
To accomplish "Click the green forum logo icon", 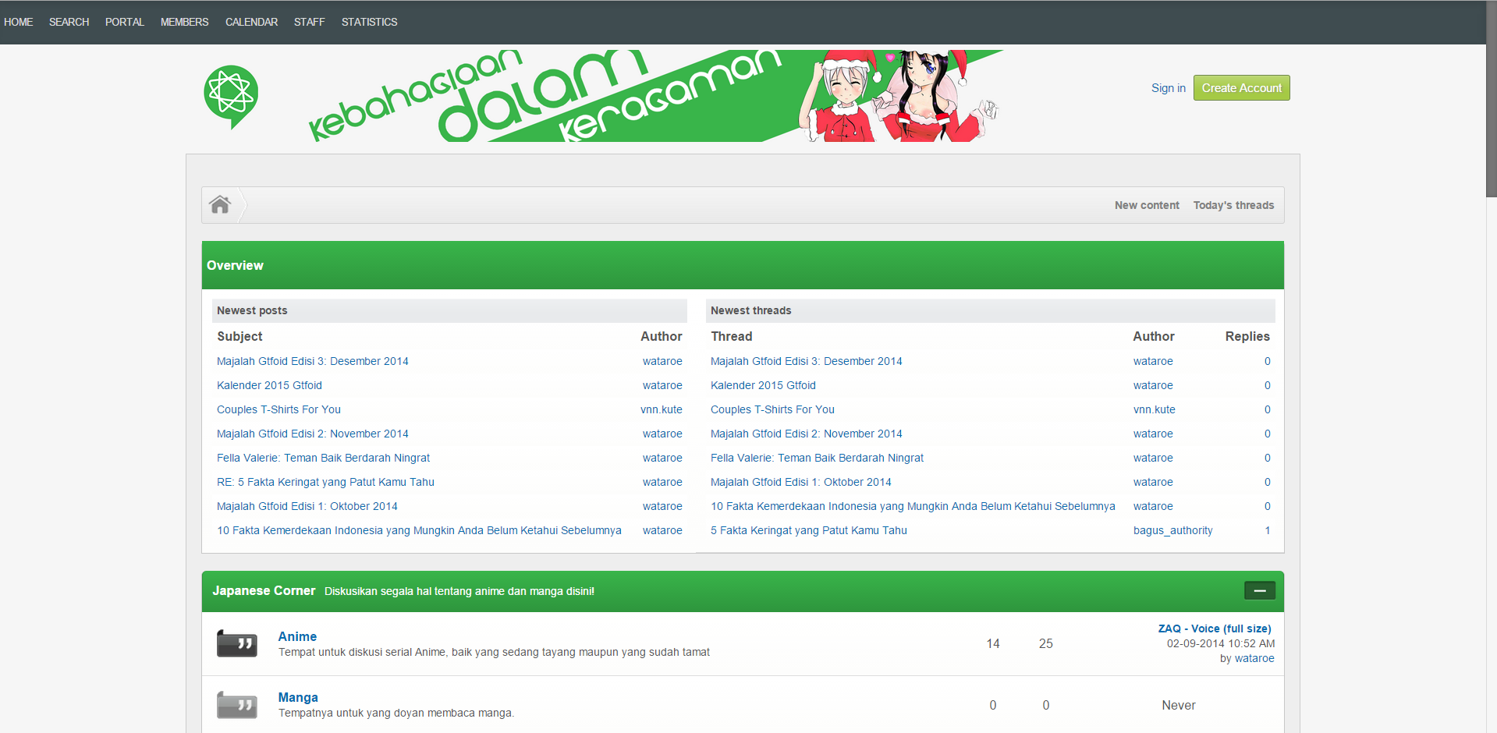I will [x=231, y=96].
